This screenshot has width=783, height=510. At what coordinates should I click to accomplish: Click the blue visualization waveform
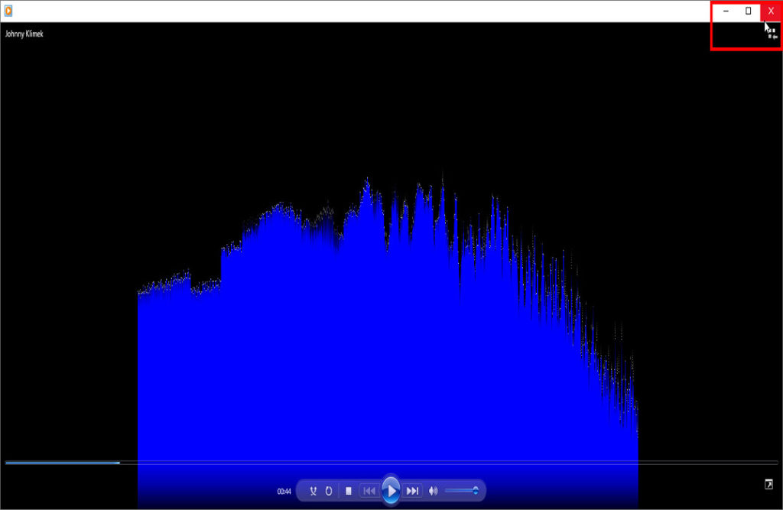382,344
